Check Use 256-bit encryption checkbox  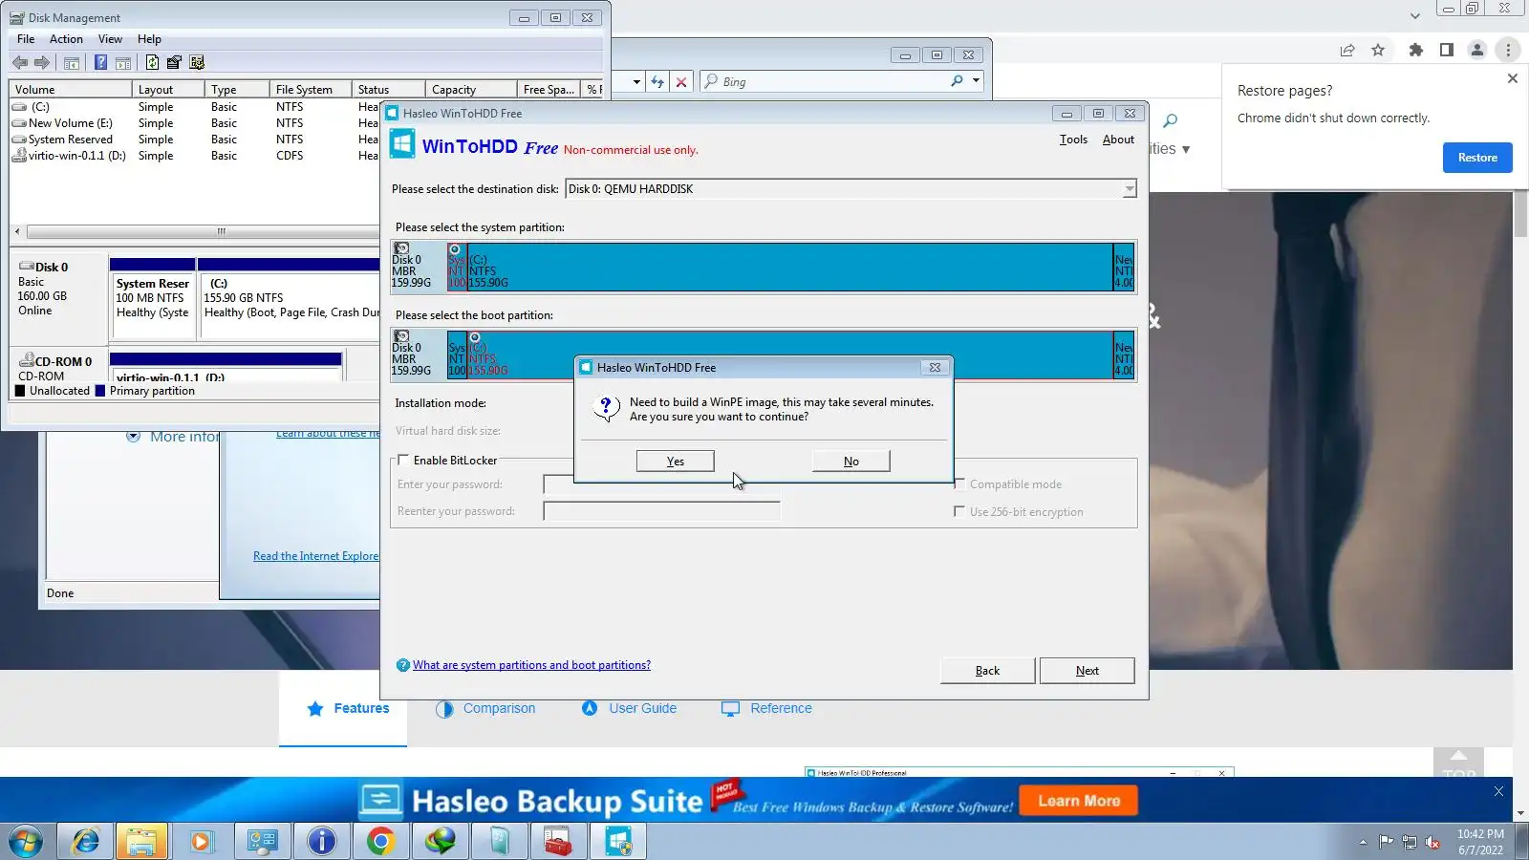click(x=959, y=511)
